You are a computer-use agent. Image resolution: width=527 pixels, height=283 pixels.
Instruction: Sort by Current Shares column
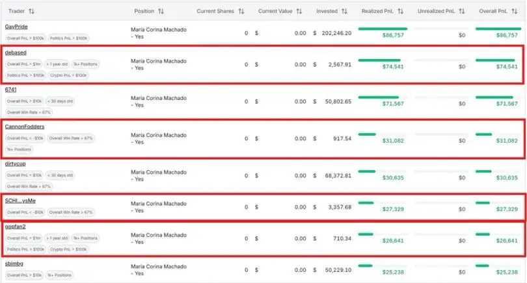pos(241,11)
